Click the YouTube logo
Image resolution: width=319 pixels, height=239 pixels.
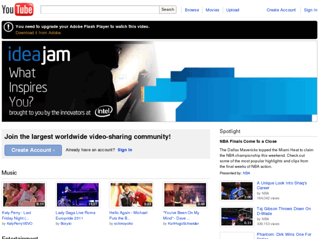(18, 9)
